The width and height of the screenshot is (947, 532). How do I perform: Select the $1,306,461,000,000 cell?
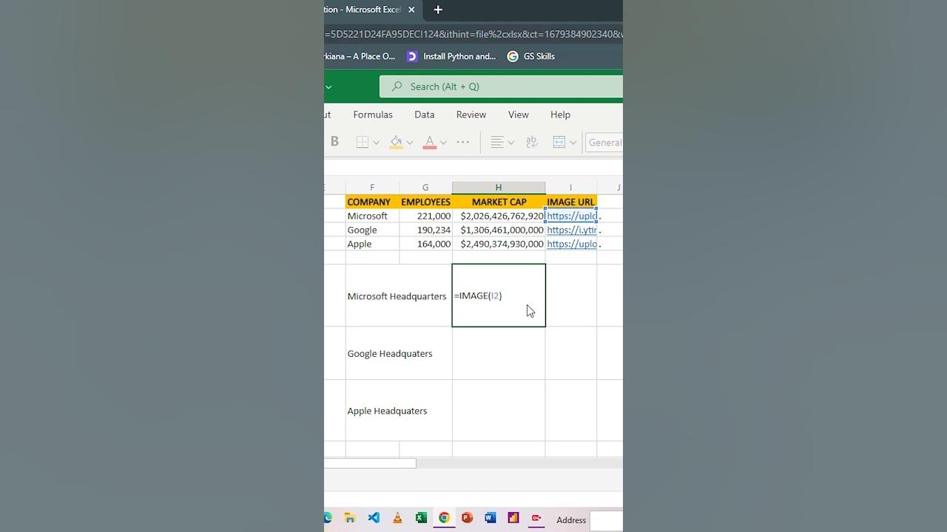point(499,230)
